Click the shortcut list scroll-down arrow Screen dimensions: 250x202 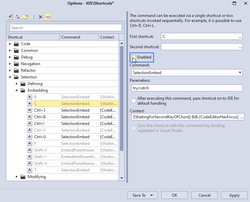pyautogui.click(x=122, y=178)
